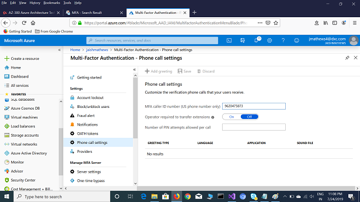Set operator transfer toggle to Off
The height and width of the screenshot is (202, 360).
(x=249, y=117)
